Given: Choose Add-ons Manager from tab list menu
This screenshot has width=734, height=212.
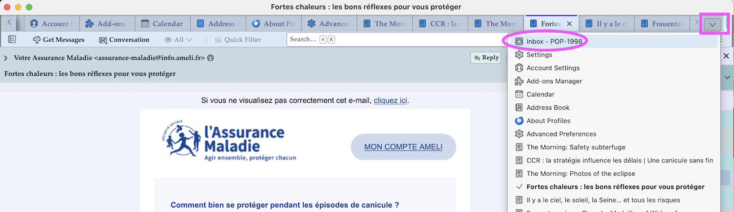Looking at the screenshot, I should click(x=614, y=81).
